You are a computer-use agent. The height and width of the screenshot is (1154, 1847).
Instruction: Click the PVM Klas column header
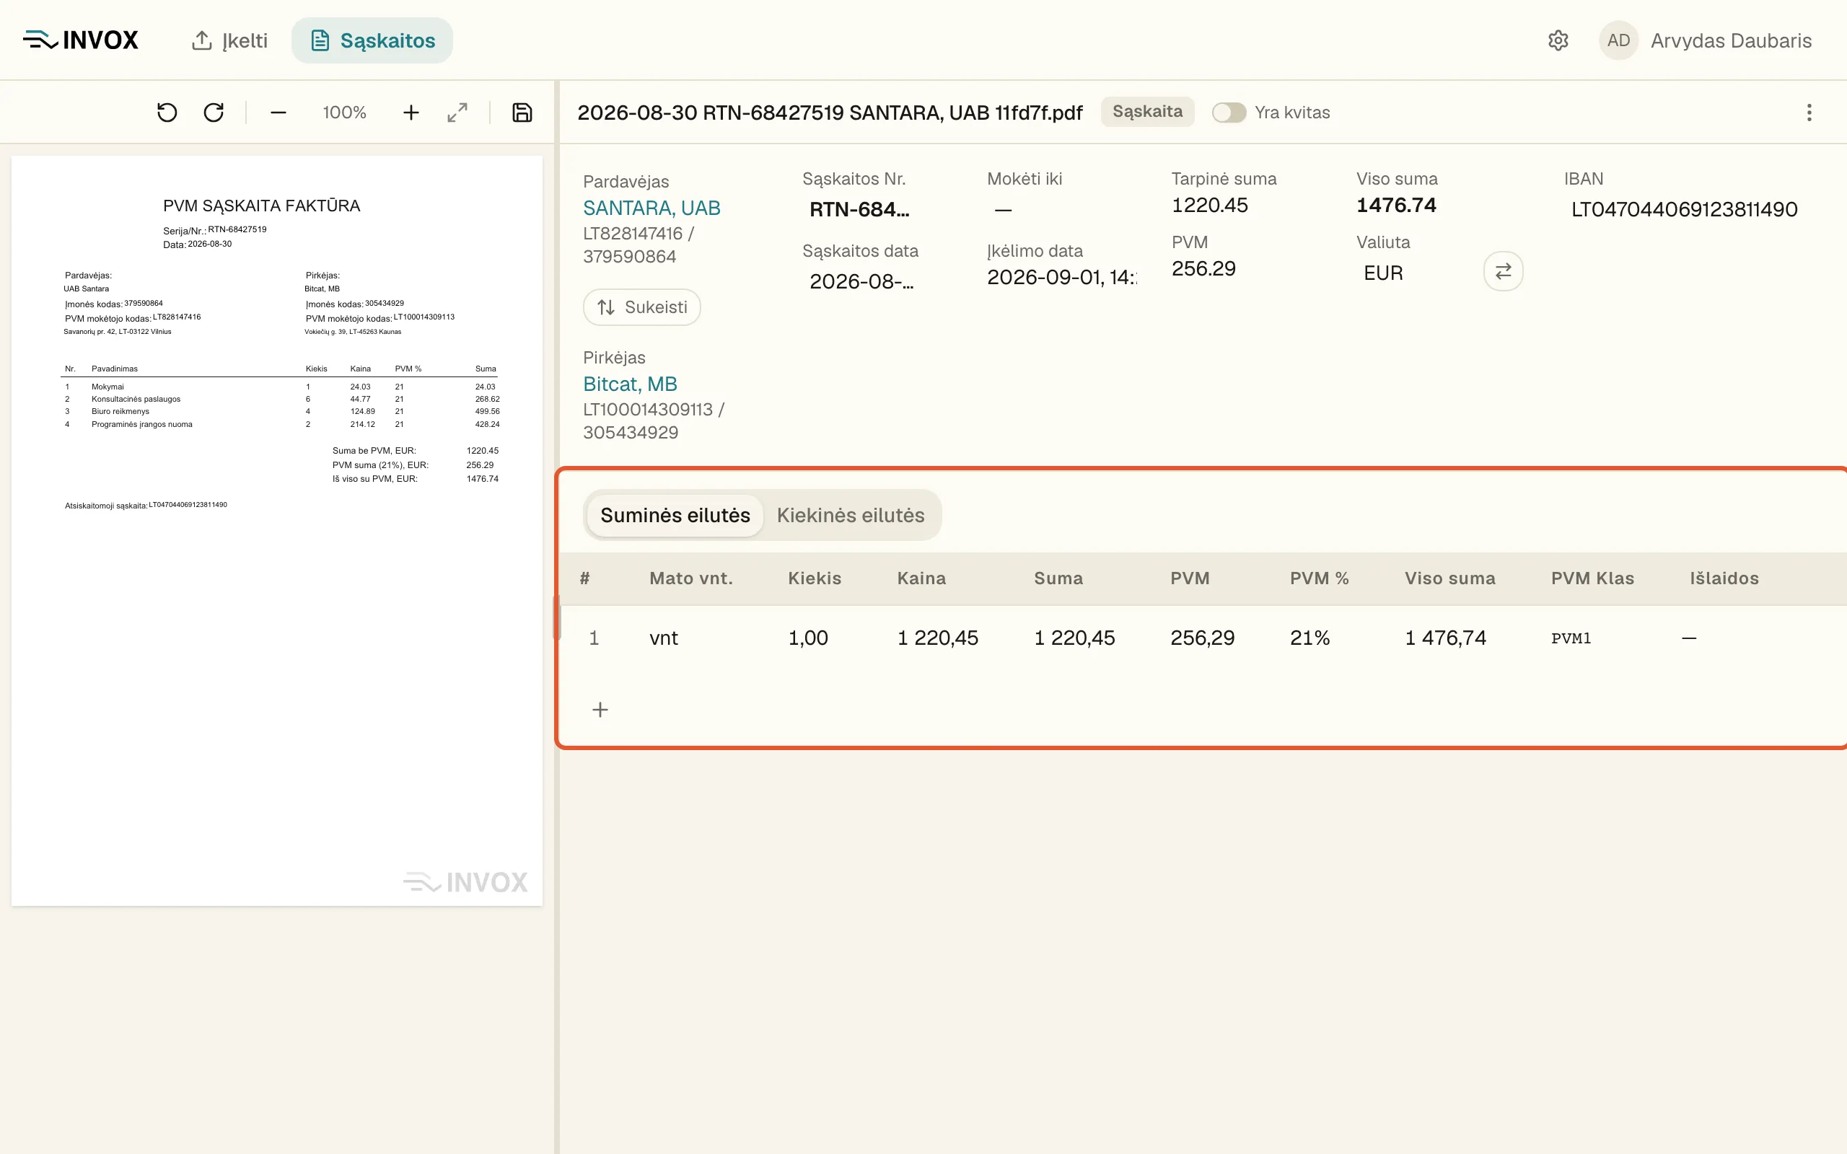pos(1592,578)
